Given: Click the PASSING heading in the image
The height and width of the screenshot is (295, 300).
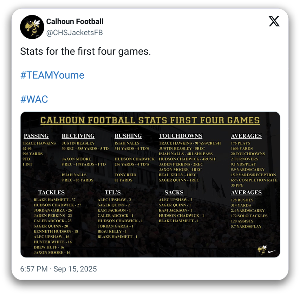Looking at the screenshot, I should coord(36,136).
